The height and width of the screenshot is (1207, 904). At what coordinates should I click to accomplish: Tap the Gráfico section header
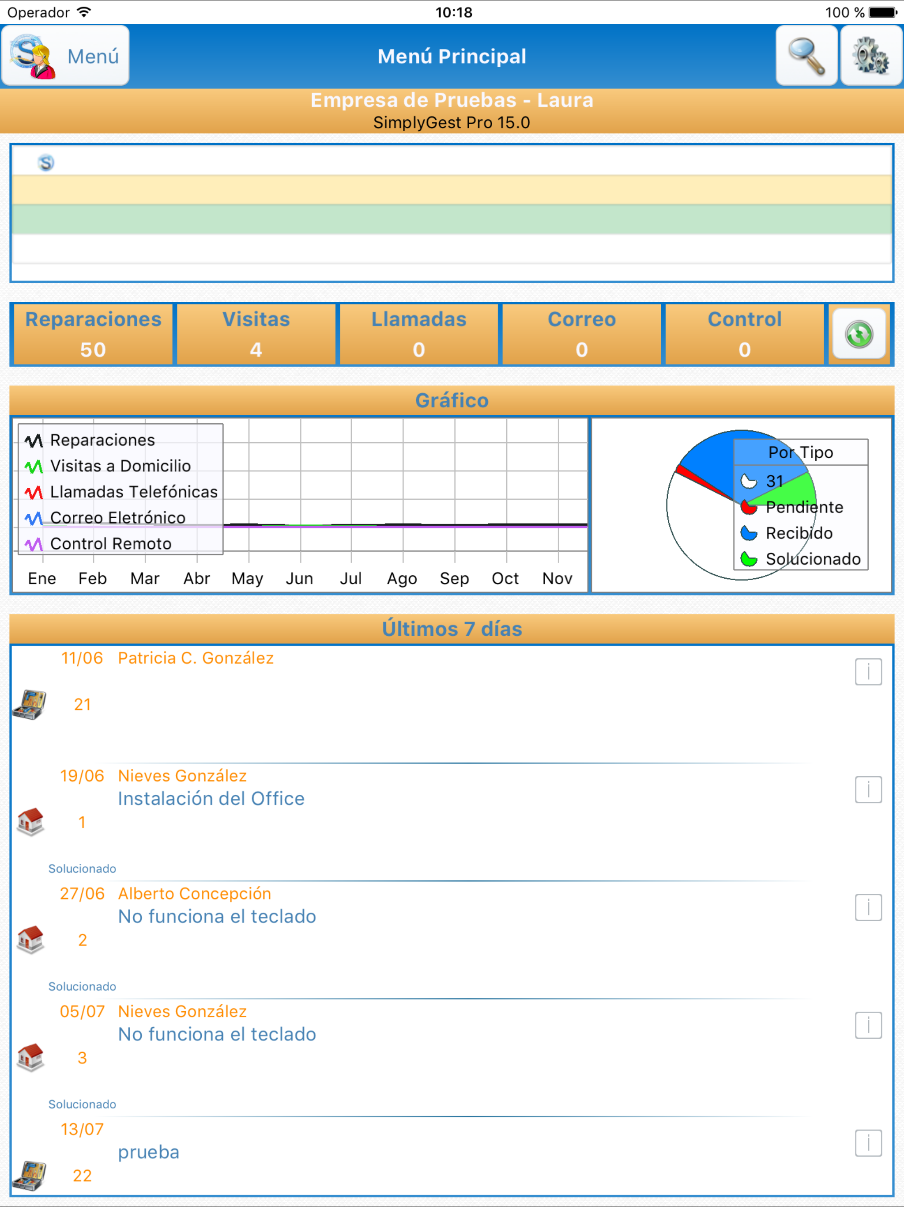point(452,401)
